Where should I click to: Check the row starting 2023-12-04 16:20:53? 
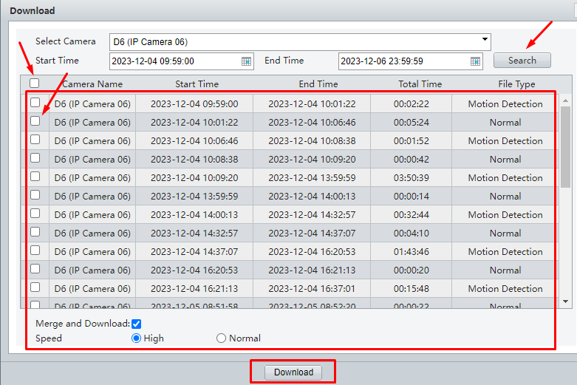tap(35, 269)
